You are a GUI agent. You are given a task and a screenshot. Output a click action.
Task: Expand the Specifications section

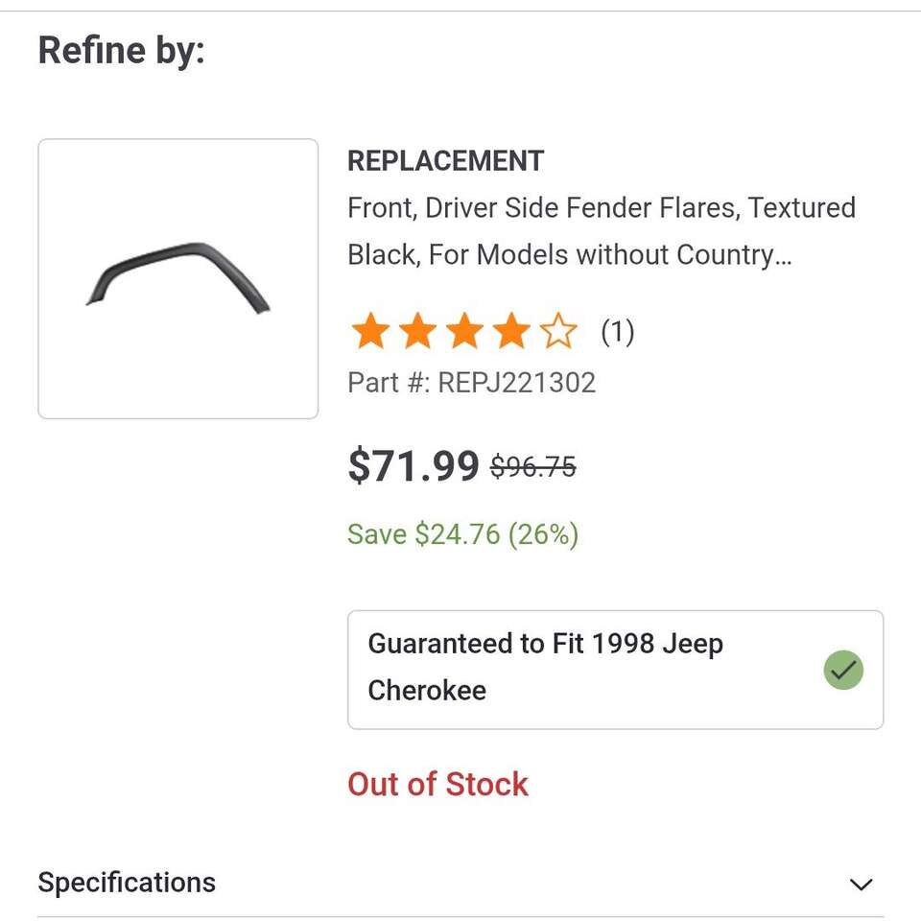126,883
